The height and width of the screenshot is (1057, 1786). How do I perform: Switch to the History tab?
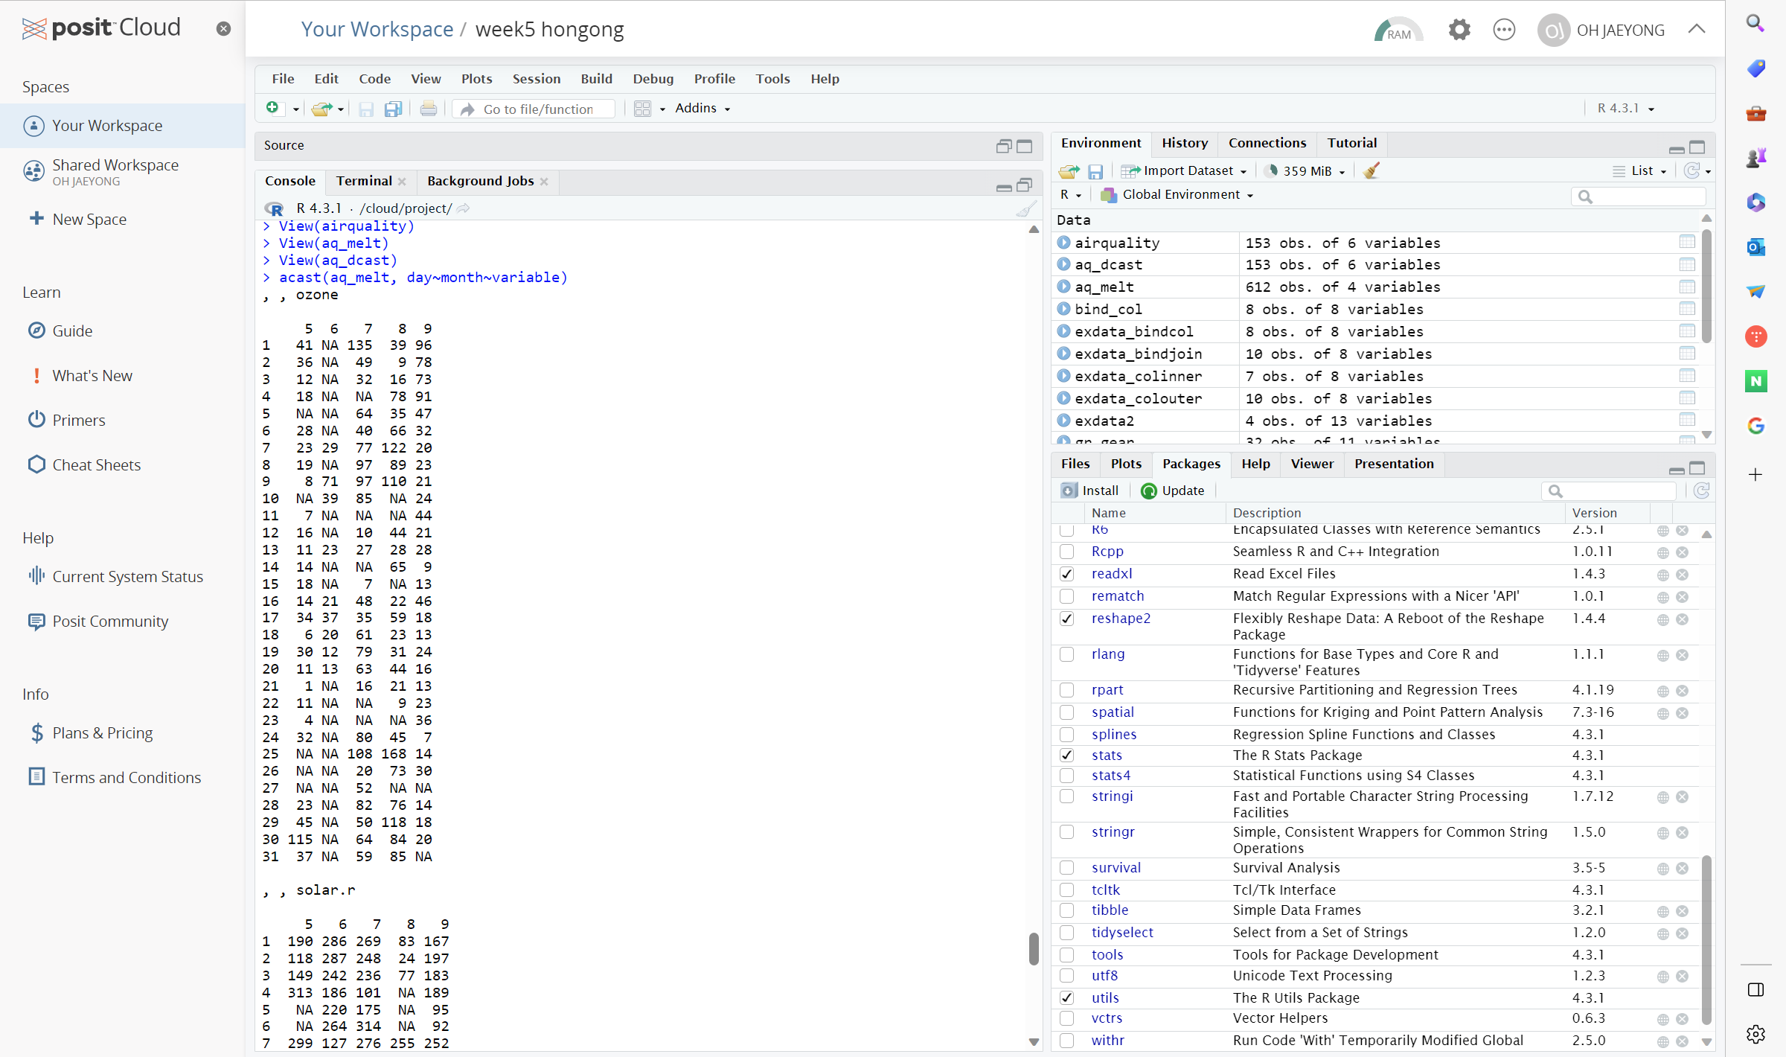coord(1184,143)
